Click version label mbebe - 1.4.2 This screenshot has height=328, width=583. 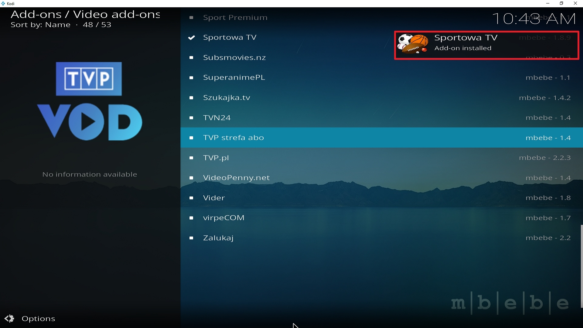click(x=545, y=98)
